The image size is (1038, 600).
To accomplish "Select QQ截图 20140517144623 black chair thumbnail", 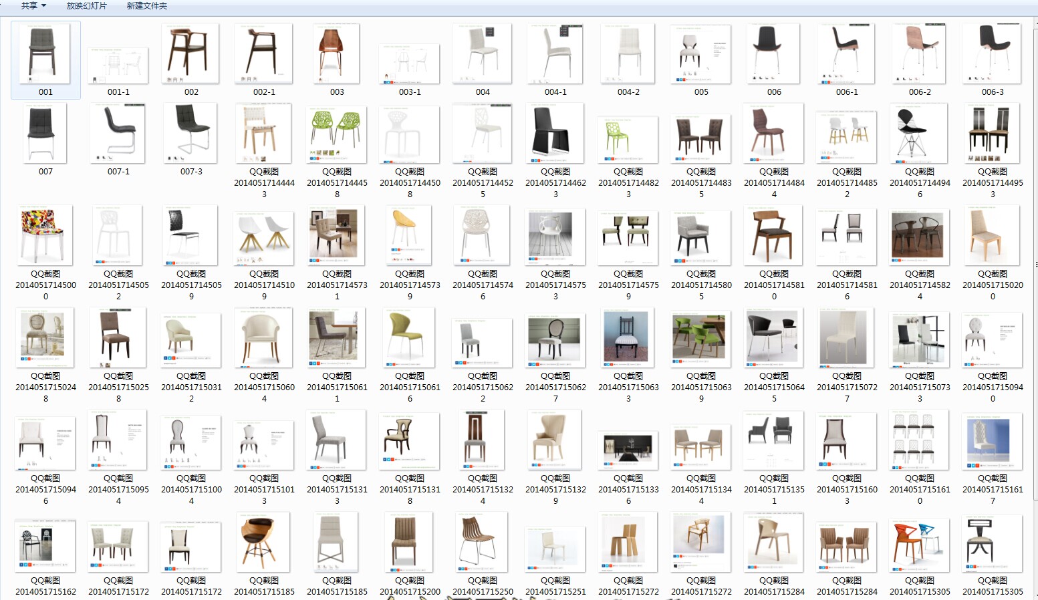I will click(555, 133).
